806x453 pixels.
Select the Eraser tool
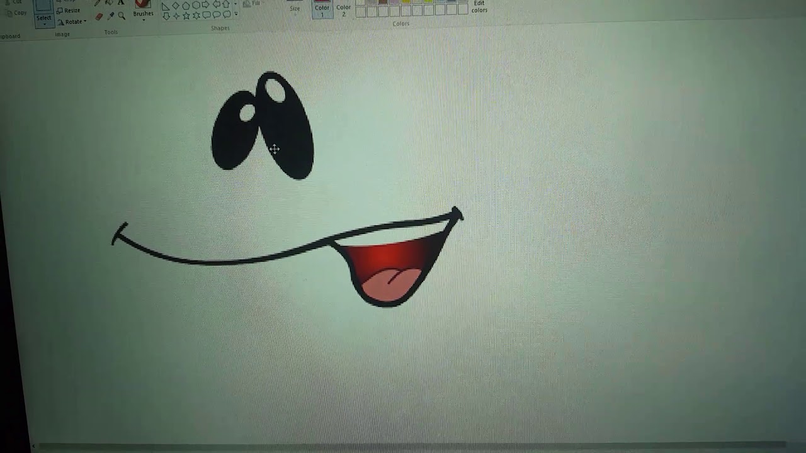tap(99, 17)
